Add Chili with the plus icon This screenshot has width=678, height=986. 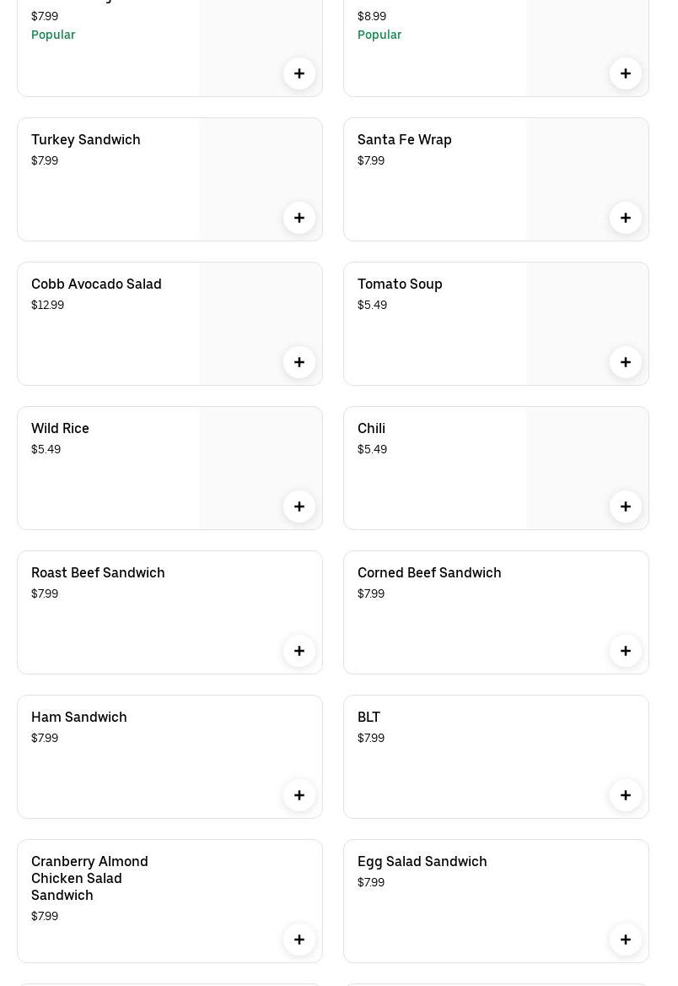coord(626,507)
